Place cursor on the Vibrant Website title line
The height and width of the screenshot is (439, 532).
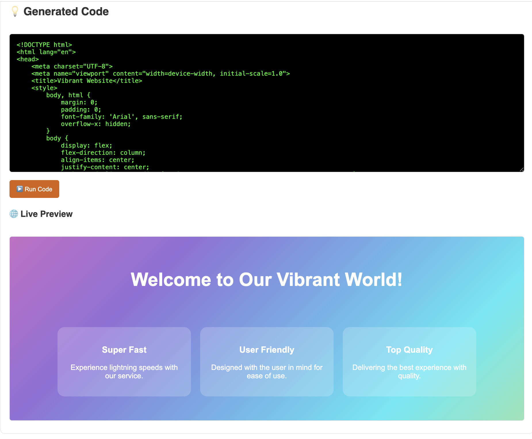click(x=87, y=81)
